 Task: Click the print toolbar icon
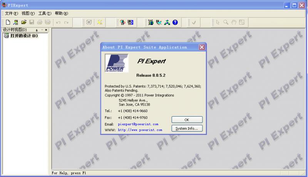pos(40,22)
